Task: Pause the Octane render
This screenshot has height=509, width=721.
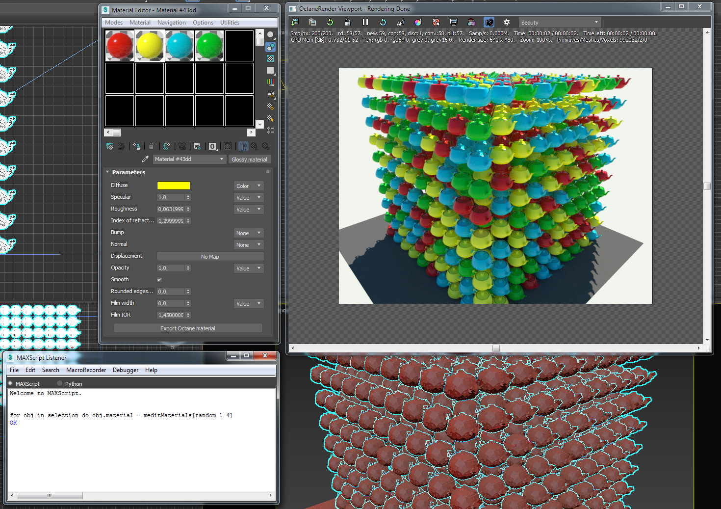Action: pos(365,22)
